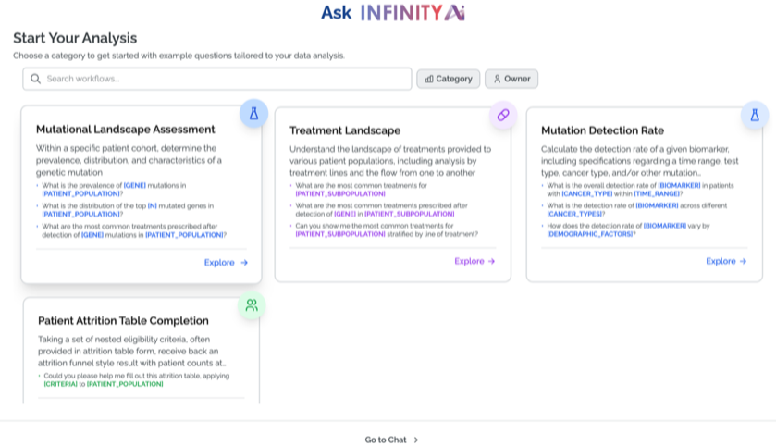The height and width of the screenshot is (446, 776).
Task: Select the Mutation Detection Rate title
Action: coord(602,130)
